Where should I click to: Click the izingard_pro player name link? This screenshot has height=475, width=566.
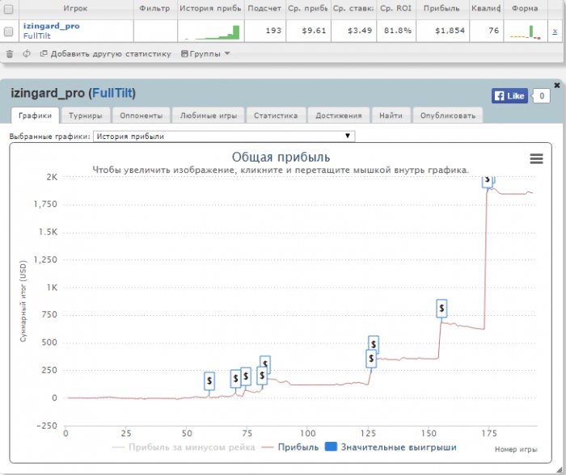pyautogui.click(x=51, y=26)
